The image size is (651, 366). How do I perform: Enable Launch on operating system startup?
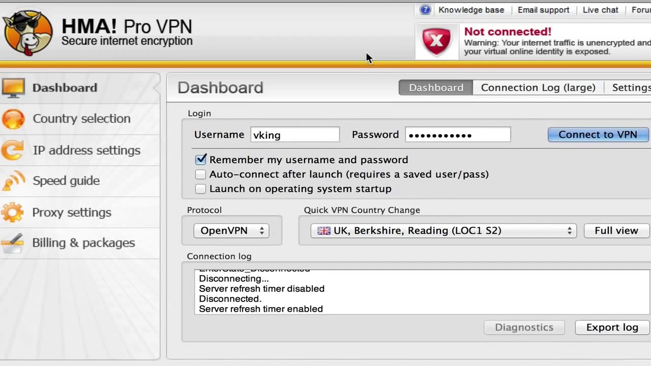[x=201, y=189]
